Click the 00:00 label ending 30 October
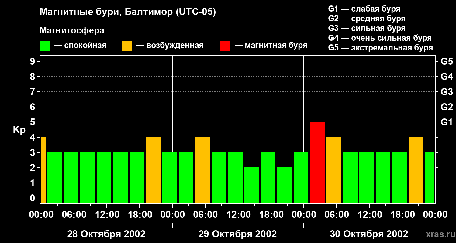The image size is (456, 243). point(435,214)
